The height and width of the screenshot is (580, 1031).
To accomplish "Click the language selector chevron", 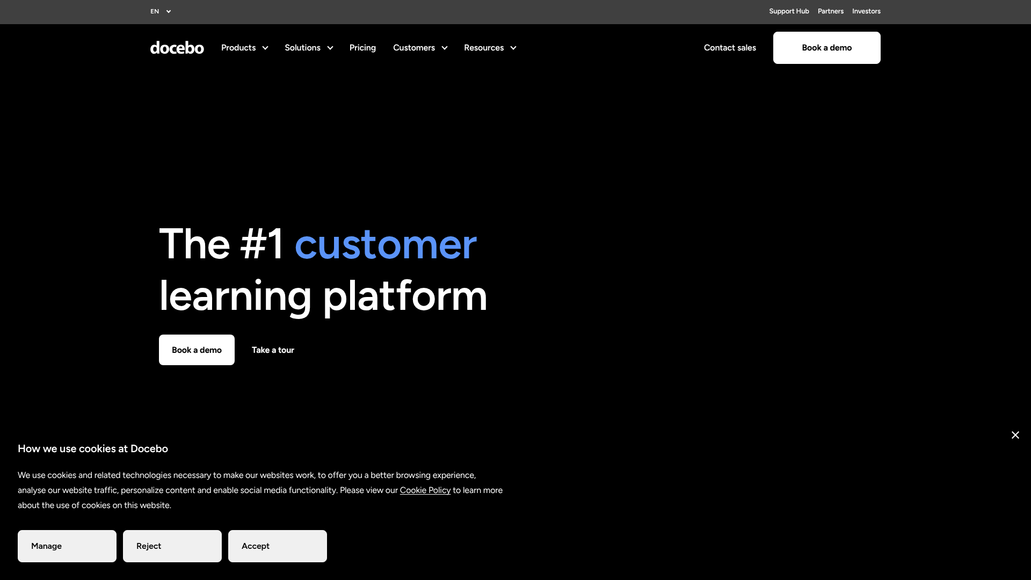I will tap(168, 11).
